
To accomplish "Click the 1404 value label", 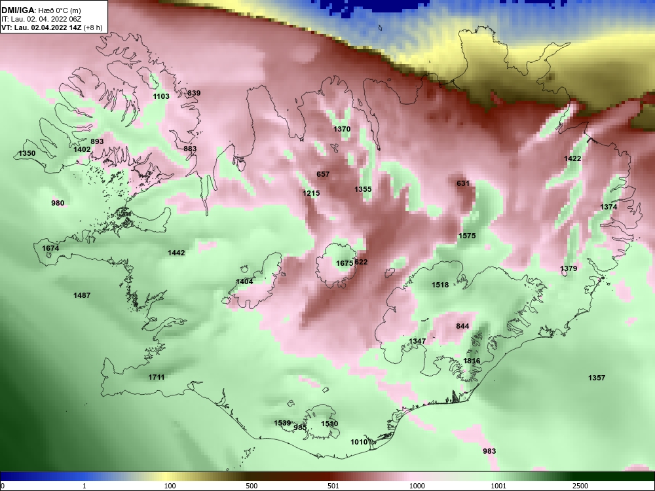I will (244, 282).
